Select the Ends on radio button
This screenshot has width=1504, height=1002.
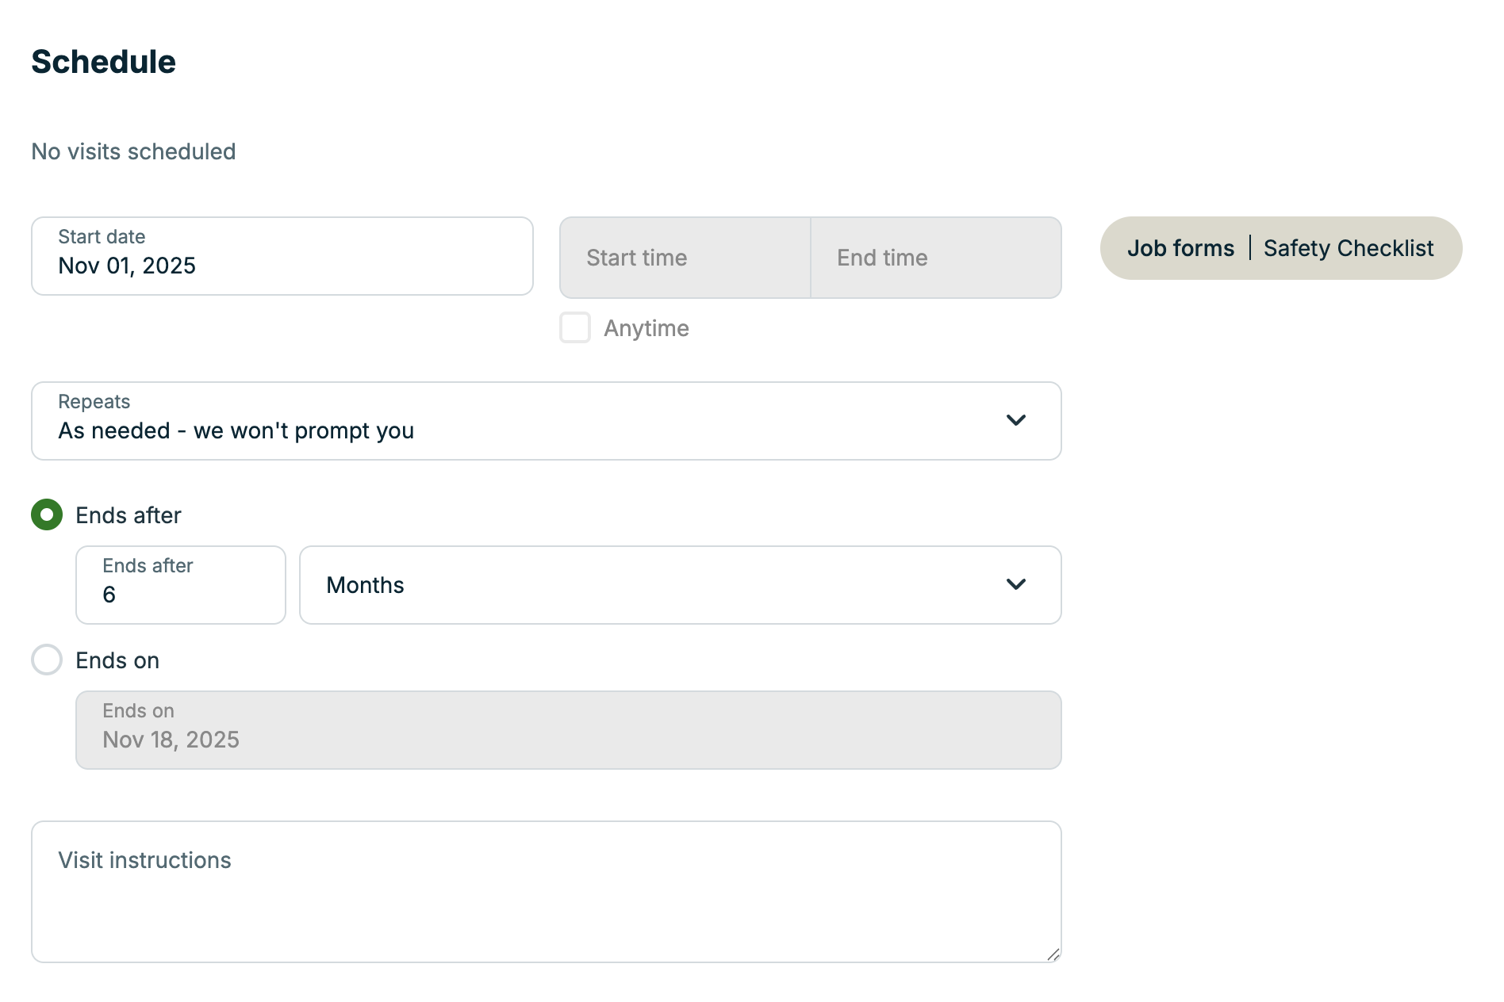pyautogui.click(x=47, y=660)
